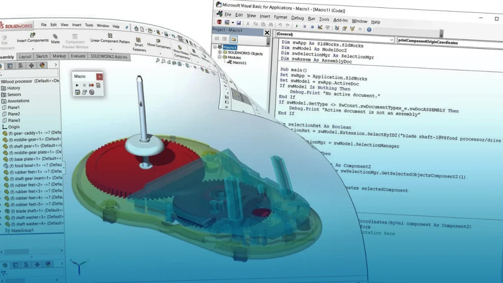
Task: Select blade shaft<1> component in tree
Action: tap(34, 211)
